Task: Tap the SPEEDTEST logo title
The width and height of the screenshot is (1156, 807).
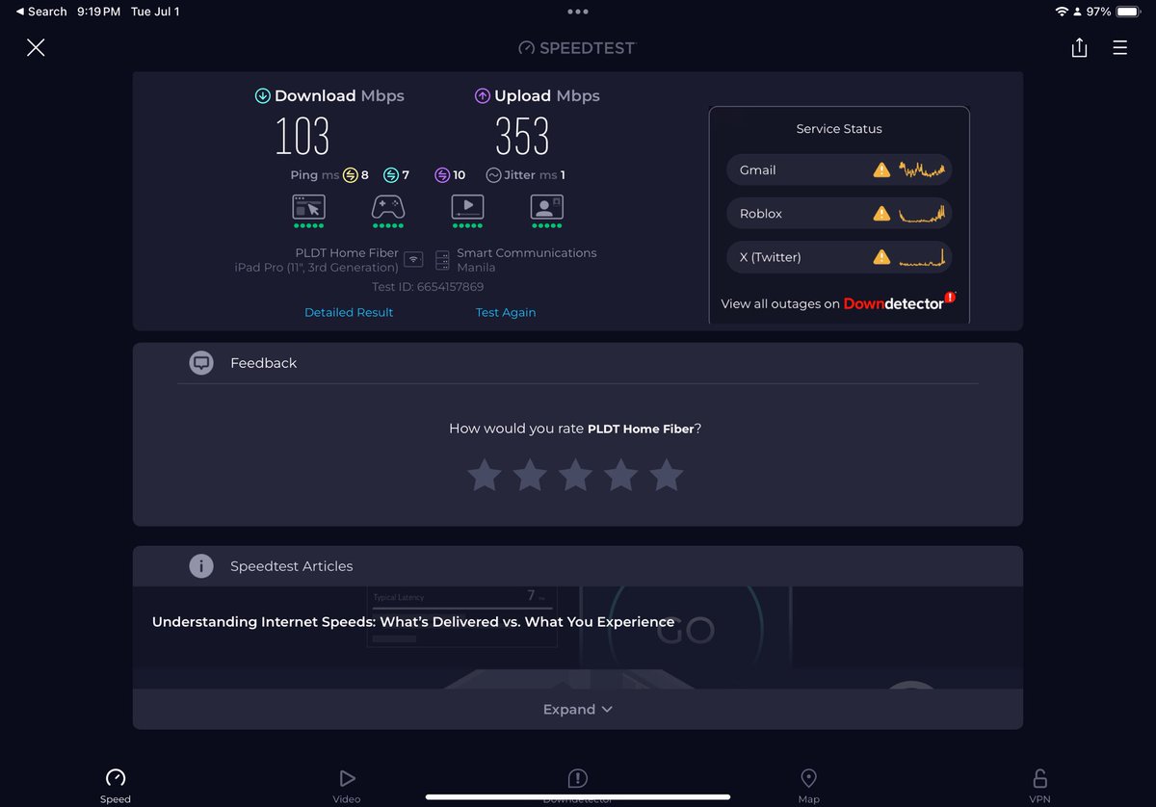Action: point(578,47)
